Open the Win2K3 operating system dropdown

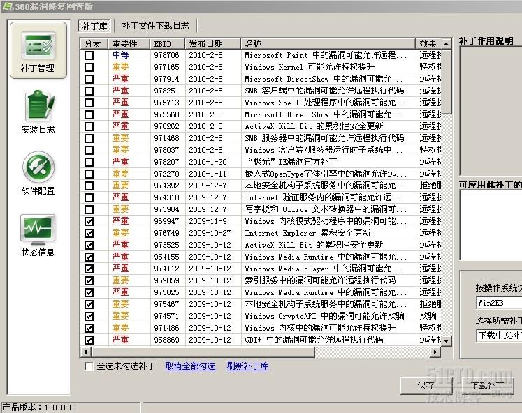coord(499,303)
